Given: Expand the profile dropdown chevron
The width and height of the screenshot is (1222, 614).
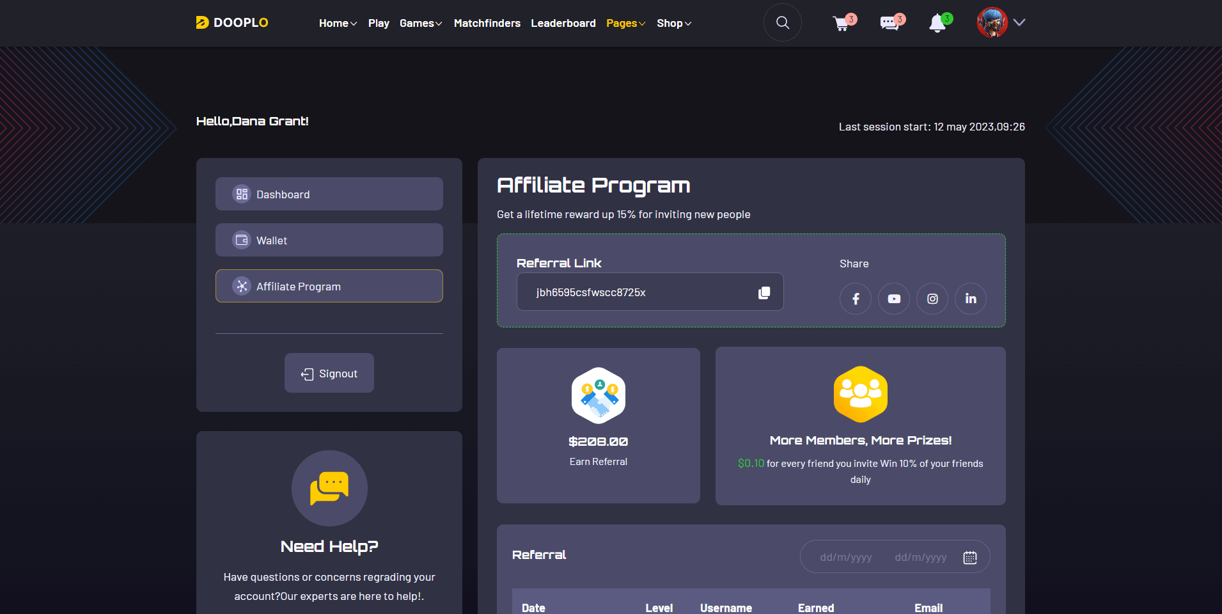Looking at the screenshot, I should click(x=1019, y=22).
